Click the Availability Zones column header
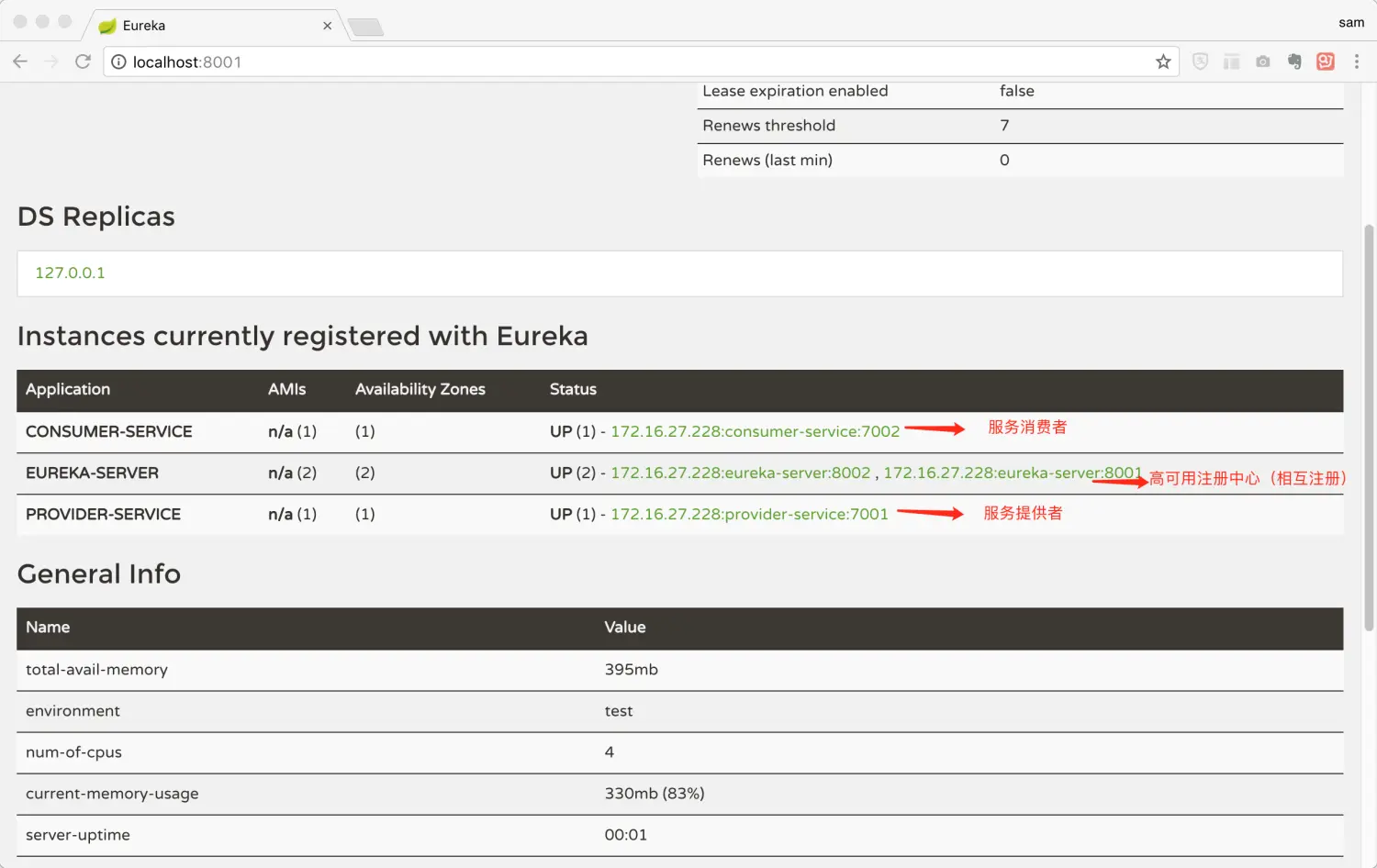Image resolution: width=1377 pixels, height=868 pixels. (420, 389)
